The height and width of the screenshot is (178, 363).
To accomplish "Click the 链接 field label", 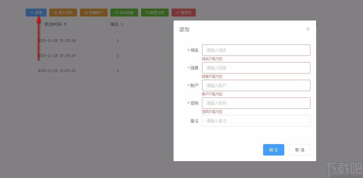I will coord(194,68).
